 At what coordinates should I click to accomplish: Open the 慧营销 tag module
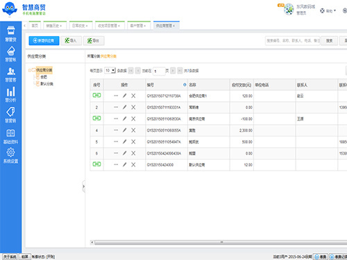10,115
